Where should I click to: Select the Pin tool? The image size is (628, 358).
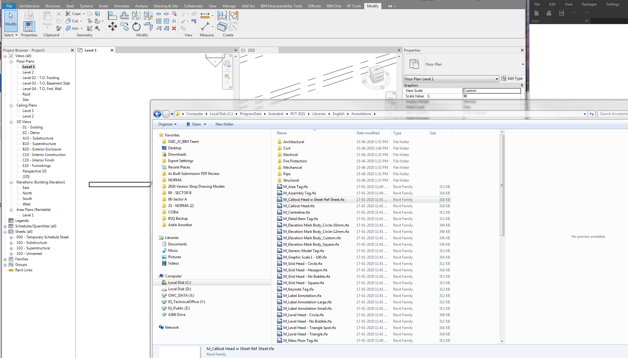pos(174,21)
